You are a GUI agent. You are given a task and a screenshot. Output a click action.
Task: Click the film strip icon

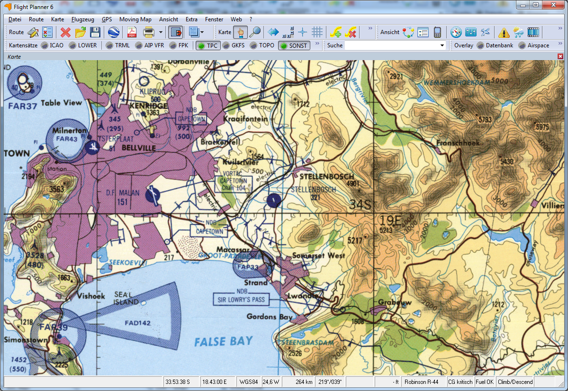533,32
